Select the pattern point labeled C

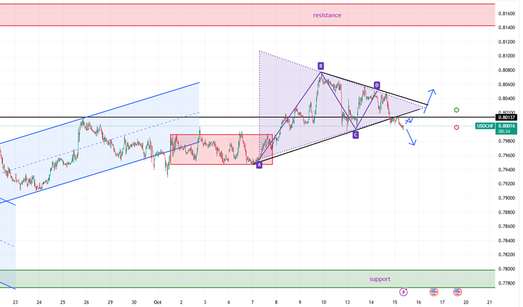355,135
